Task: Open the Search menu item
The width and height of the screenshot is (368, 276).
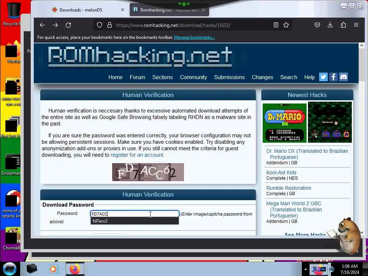Action: (289, 77)
